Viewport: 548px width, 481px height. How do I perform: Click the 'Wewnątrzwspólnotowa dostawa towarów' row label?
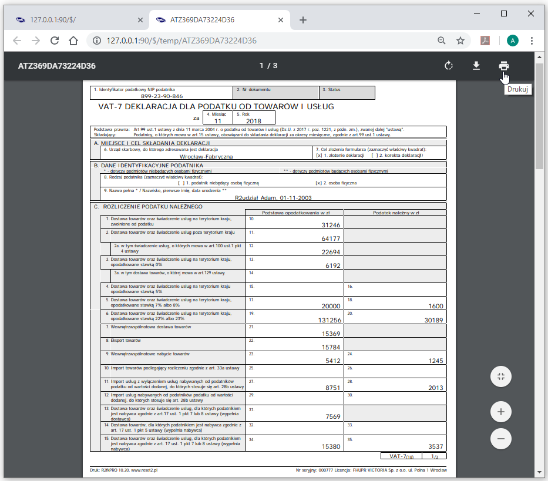(x=151, y=327)
